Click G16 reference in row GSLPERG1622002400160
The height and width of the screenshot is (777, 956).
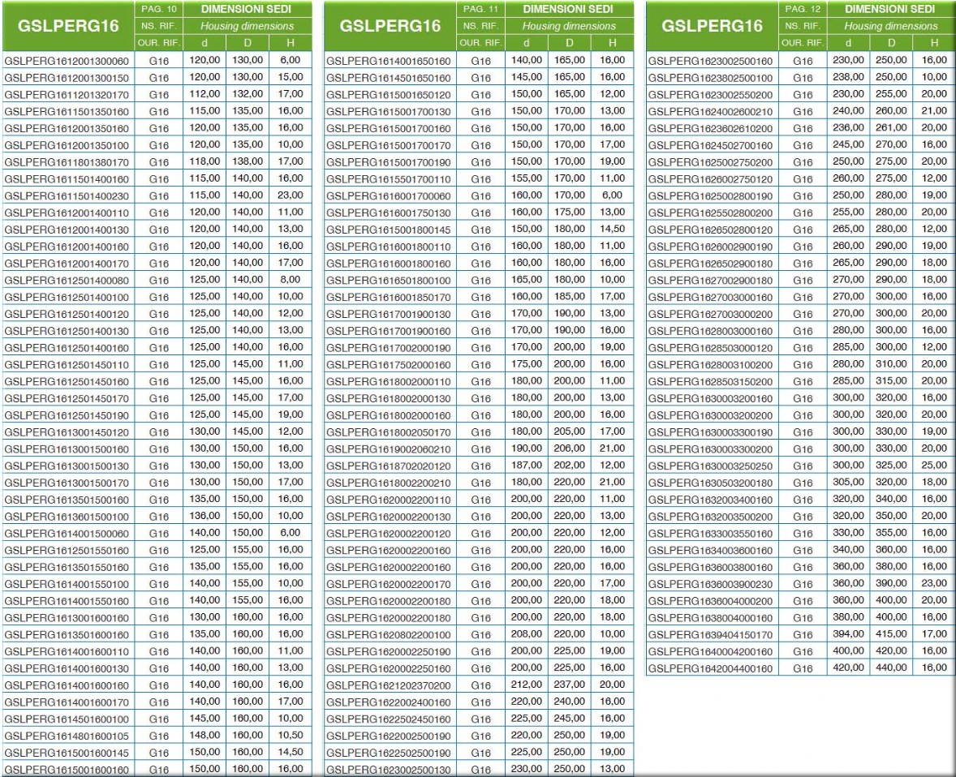480,702
